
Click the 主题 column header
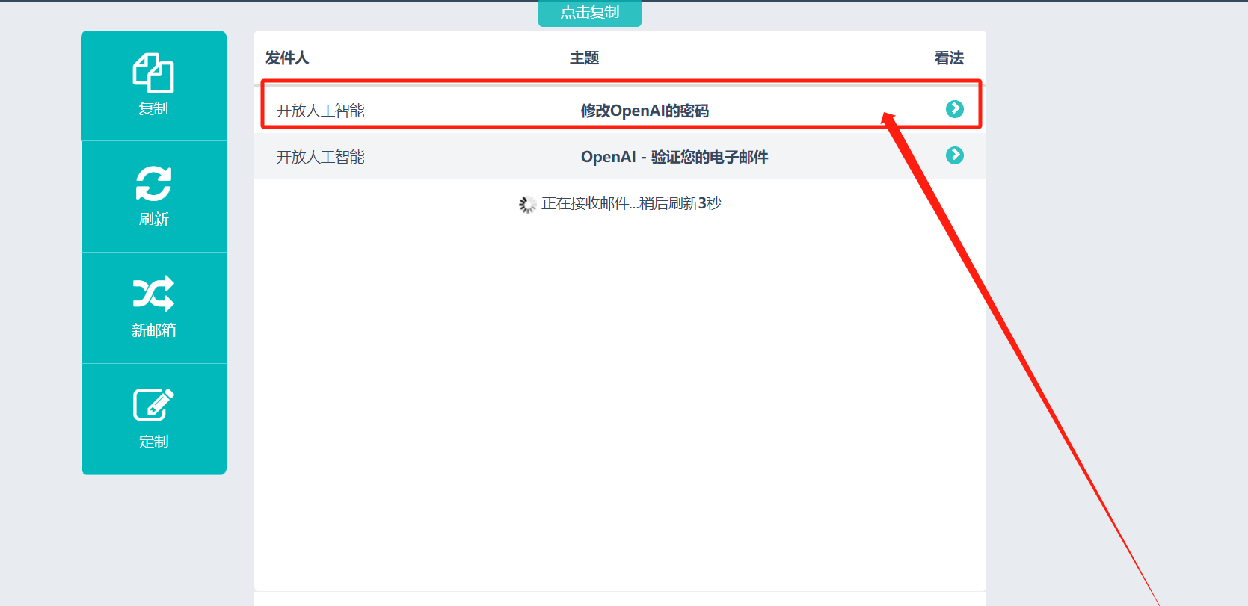point(585,58)
